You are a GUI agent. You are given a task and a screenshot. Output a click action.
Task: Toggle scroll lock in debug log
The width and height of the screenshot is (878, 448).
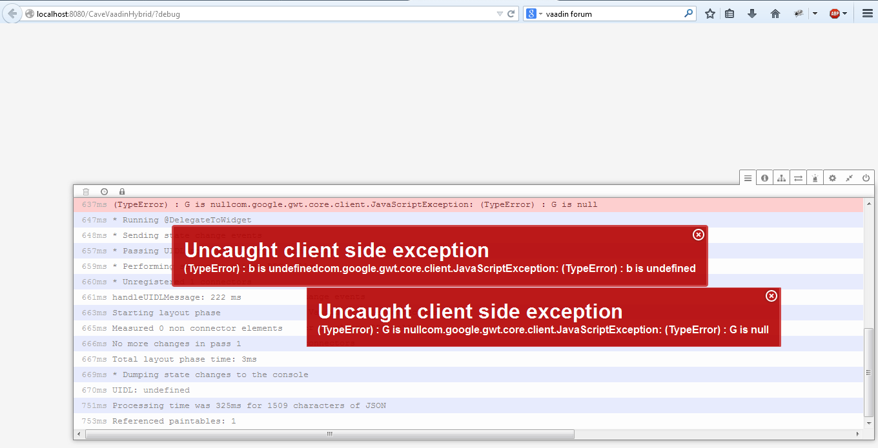[x=122, y=191]
